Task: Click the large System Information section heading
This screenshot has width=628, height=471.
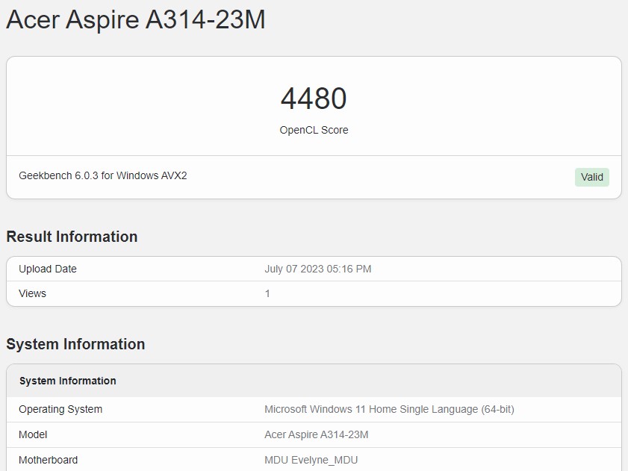Action: click(75, 344)
